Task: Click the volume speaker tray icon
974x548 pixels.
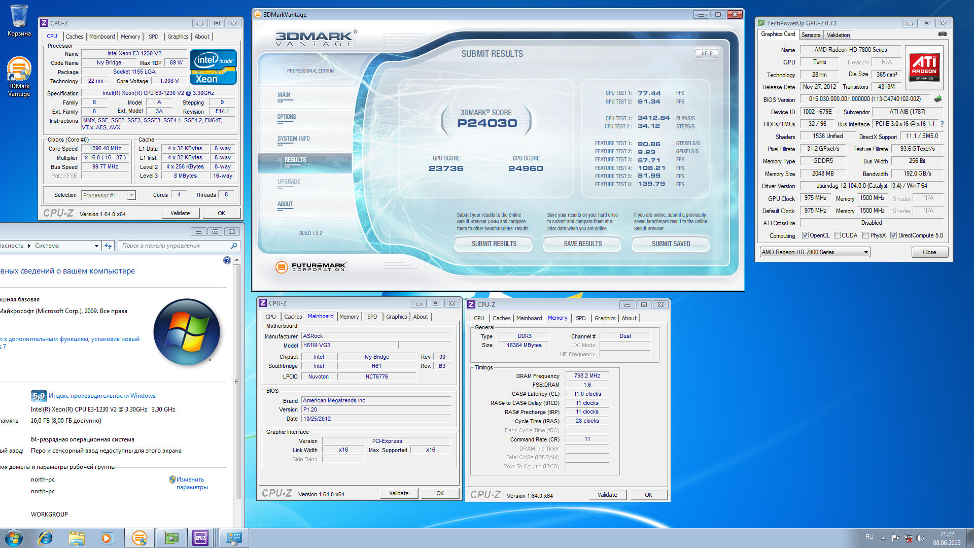Action: coord(920,538)
